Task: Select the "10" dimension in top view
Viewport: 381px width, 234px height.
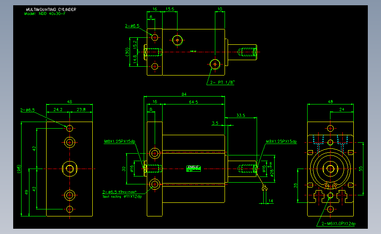Action: click(220, 9)
